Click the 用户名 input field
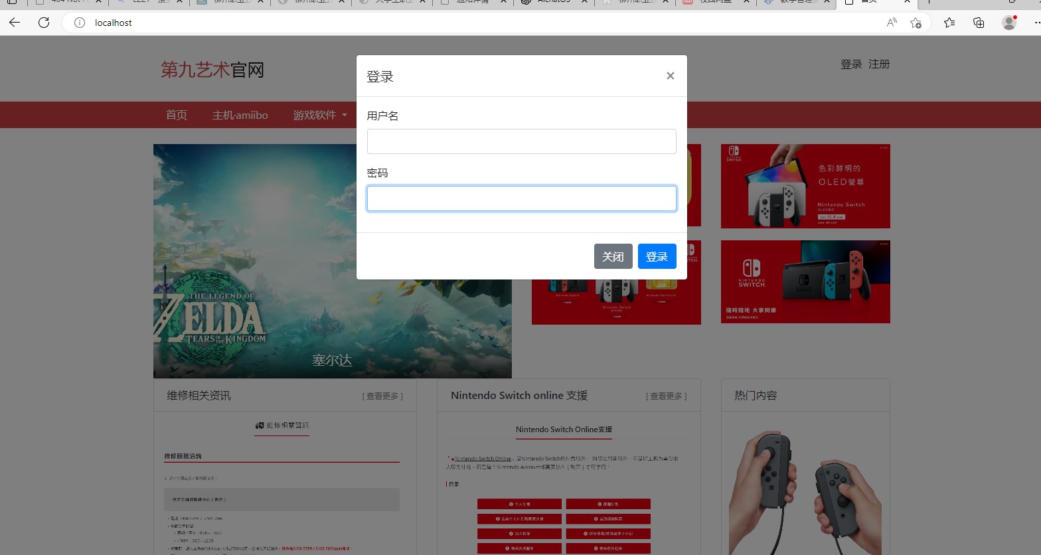 click(x=522, y=141)
